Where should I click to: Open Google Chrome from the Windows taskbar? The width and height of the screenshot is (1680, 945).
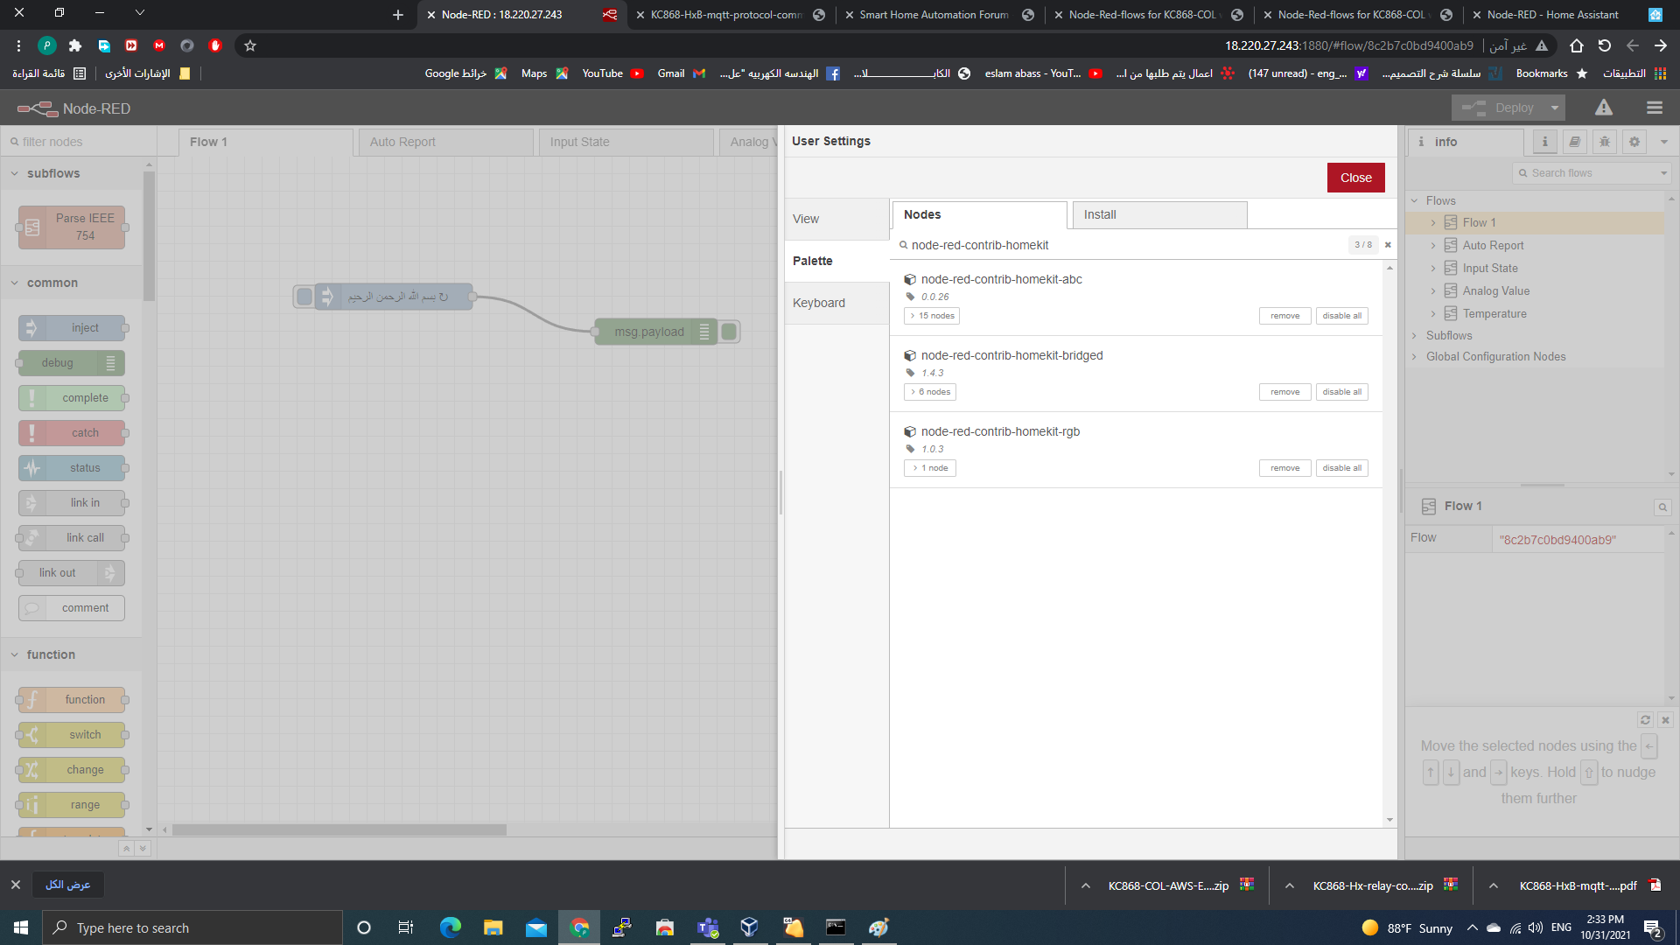click(x=579, y=927)
